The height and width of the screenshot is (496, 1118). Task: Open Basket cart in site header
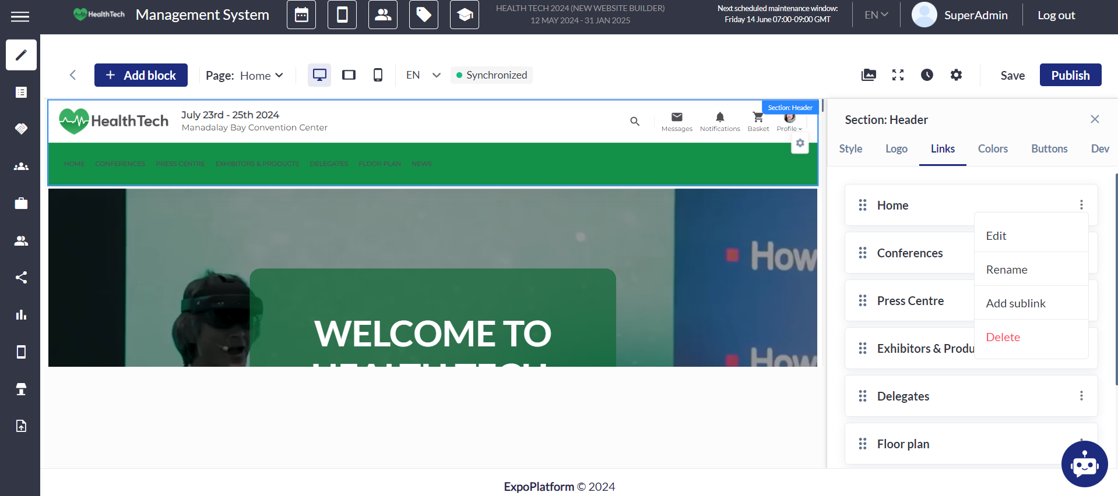coord(758,122)
